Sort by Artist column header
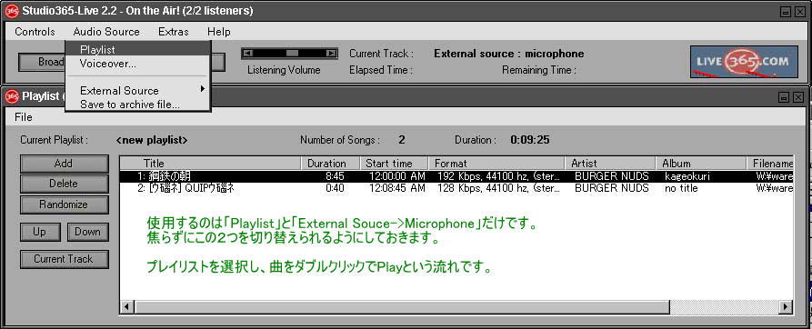Viewport: 812px width, 329px height. click(x=610, y=164)
